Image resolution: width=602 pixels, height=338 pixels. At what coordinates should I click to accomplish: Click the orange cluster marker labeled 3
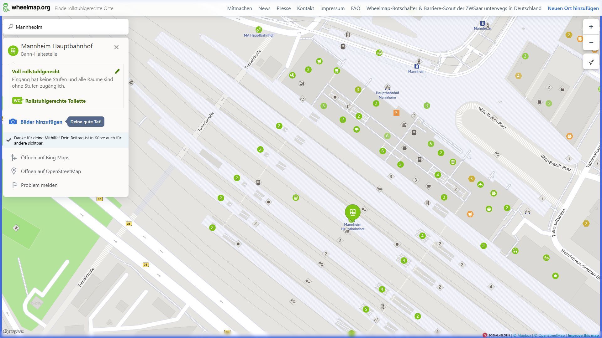point(396,113)
